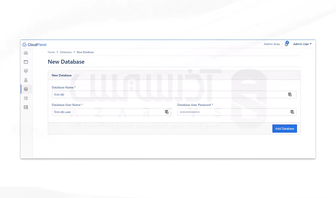Click the 'Database User Password *' label
This screenshot has height=198, width=336.
195,105
